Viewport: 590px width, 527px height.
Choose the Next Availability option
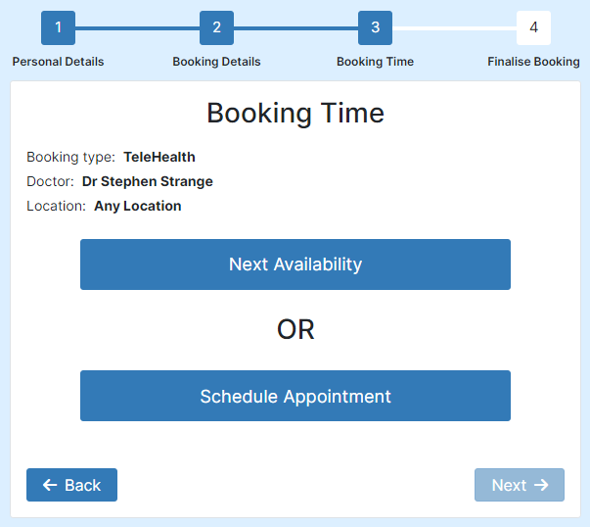pyautogui.click(x=295, y=264)
